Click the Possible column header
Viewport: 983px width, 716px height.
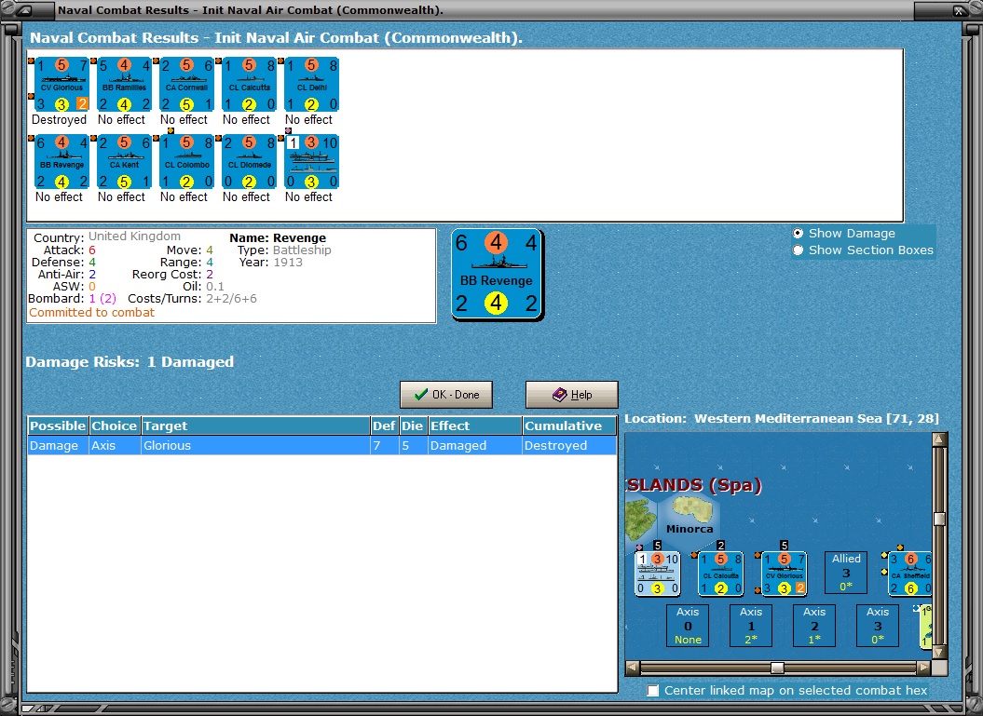[x=58, y=426]
